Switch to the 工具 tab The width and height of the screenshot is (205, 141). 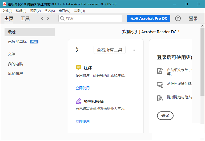coord(25,18)
